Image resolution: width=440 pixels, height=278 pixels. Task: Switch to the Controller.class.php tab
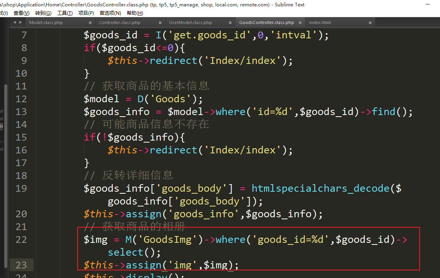point(120,23)
